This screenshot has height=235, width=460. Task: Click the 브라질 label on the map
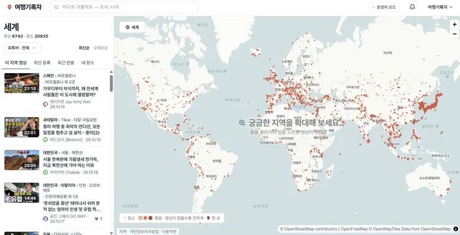click(217, 161)
